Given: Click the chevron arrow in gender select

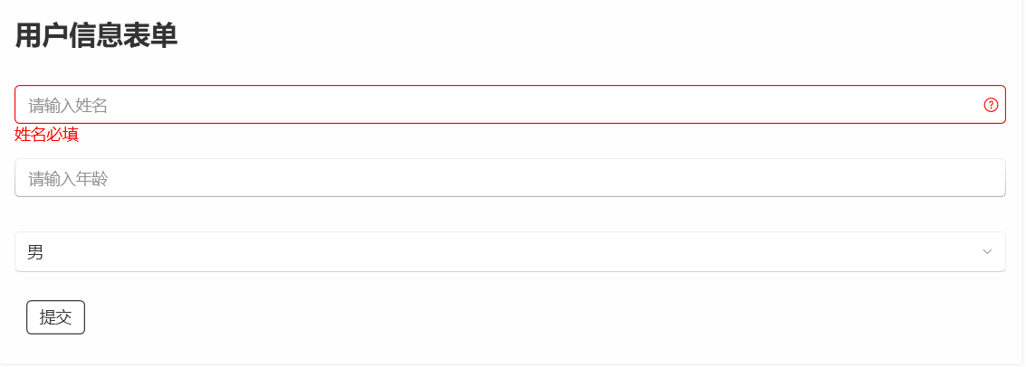Looking at the screenshot, I should [987, 252].
